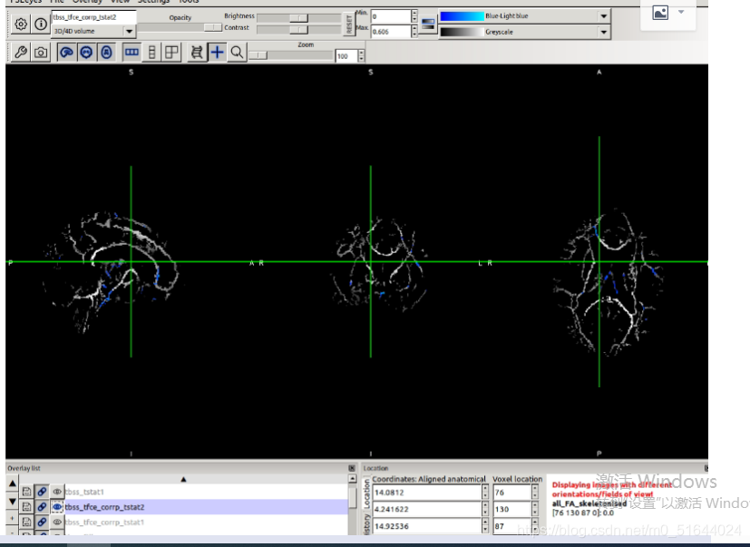The height and width of the screenshot is (547, 750).
Task: Show overlay information via the info icon
Action: point(41,24)
